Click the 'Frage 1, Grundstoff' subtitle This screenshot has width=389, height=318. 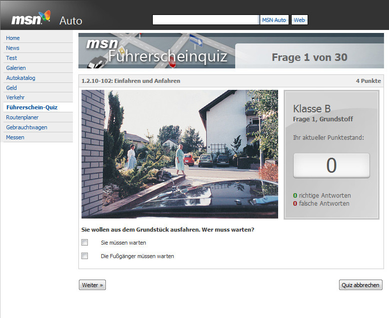click(323, 119)
